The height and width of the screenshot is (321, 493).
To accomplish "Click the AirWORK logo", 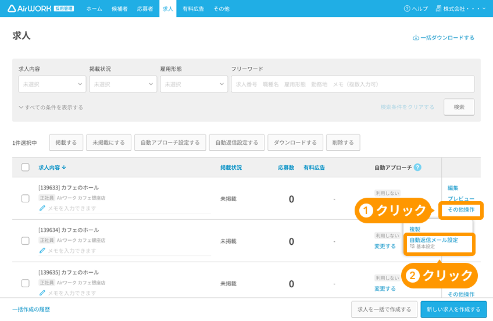I will pyautogui.click(x=41, y=9).
